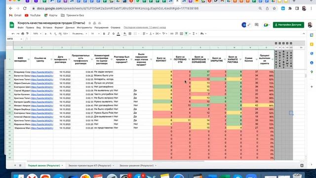316x178 pixels.
Task: Open the Вставка menu
Action: 47,28
